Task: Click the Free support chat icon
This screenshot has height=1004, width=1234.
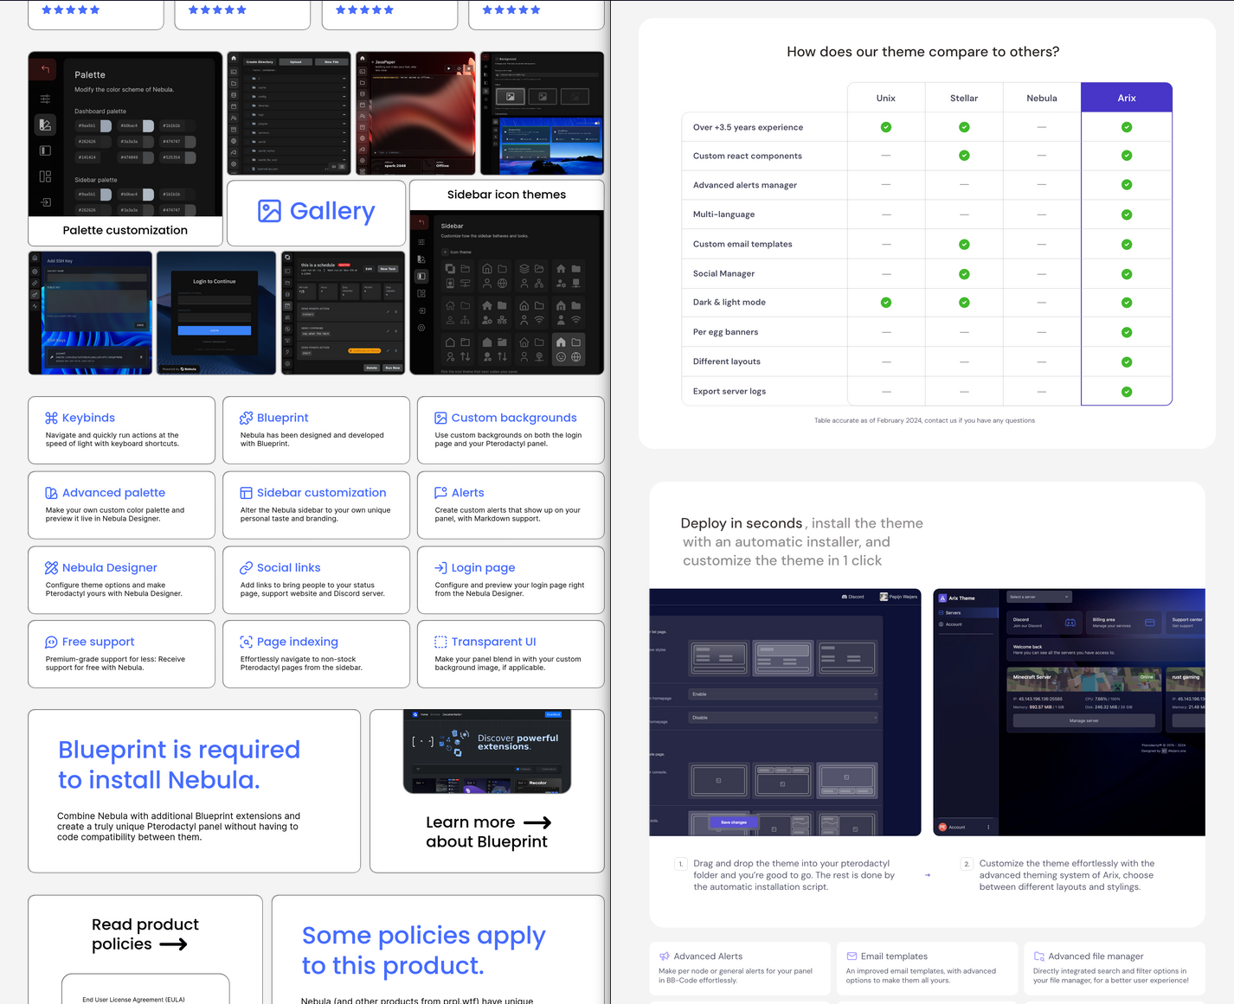Action: pyautogui.click(x=51, y=643)
